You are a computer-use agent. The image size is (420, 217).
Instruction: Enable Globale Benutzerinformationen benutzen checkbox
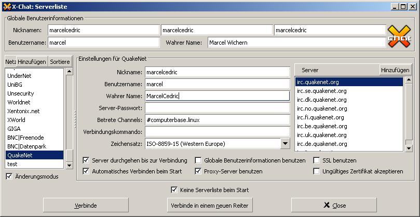(198, 160)
